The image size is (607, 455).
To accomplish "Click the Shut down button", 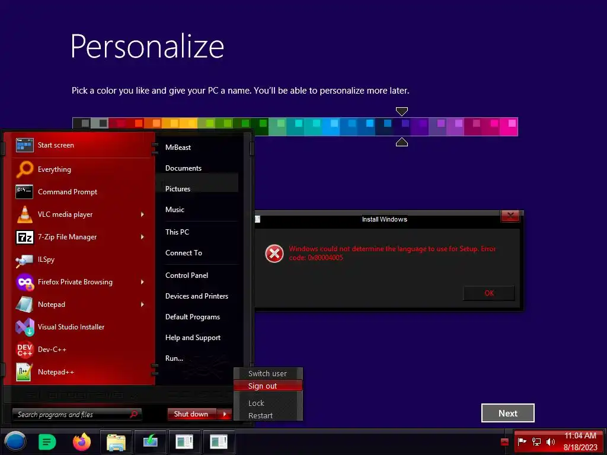I will click(x=193, y=414).
